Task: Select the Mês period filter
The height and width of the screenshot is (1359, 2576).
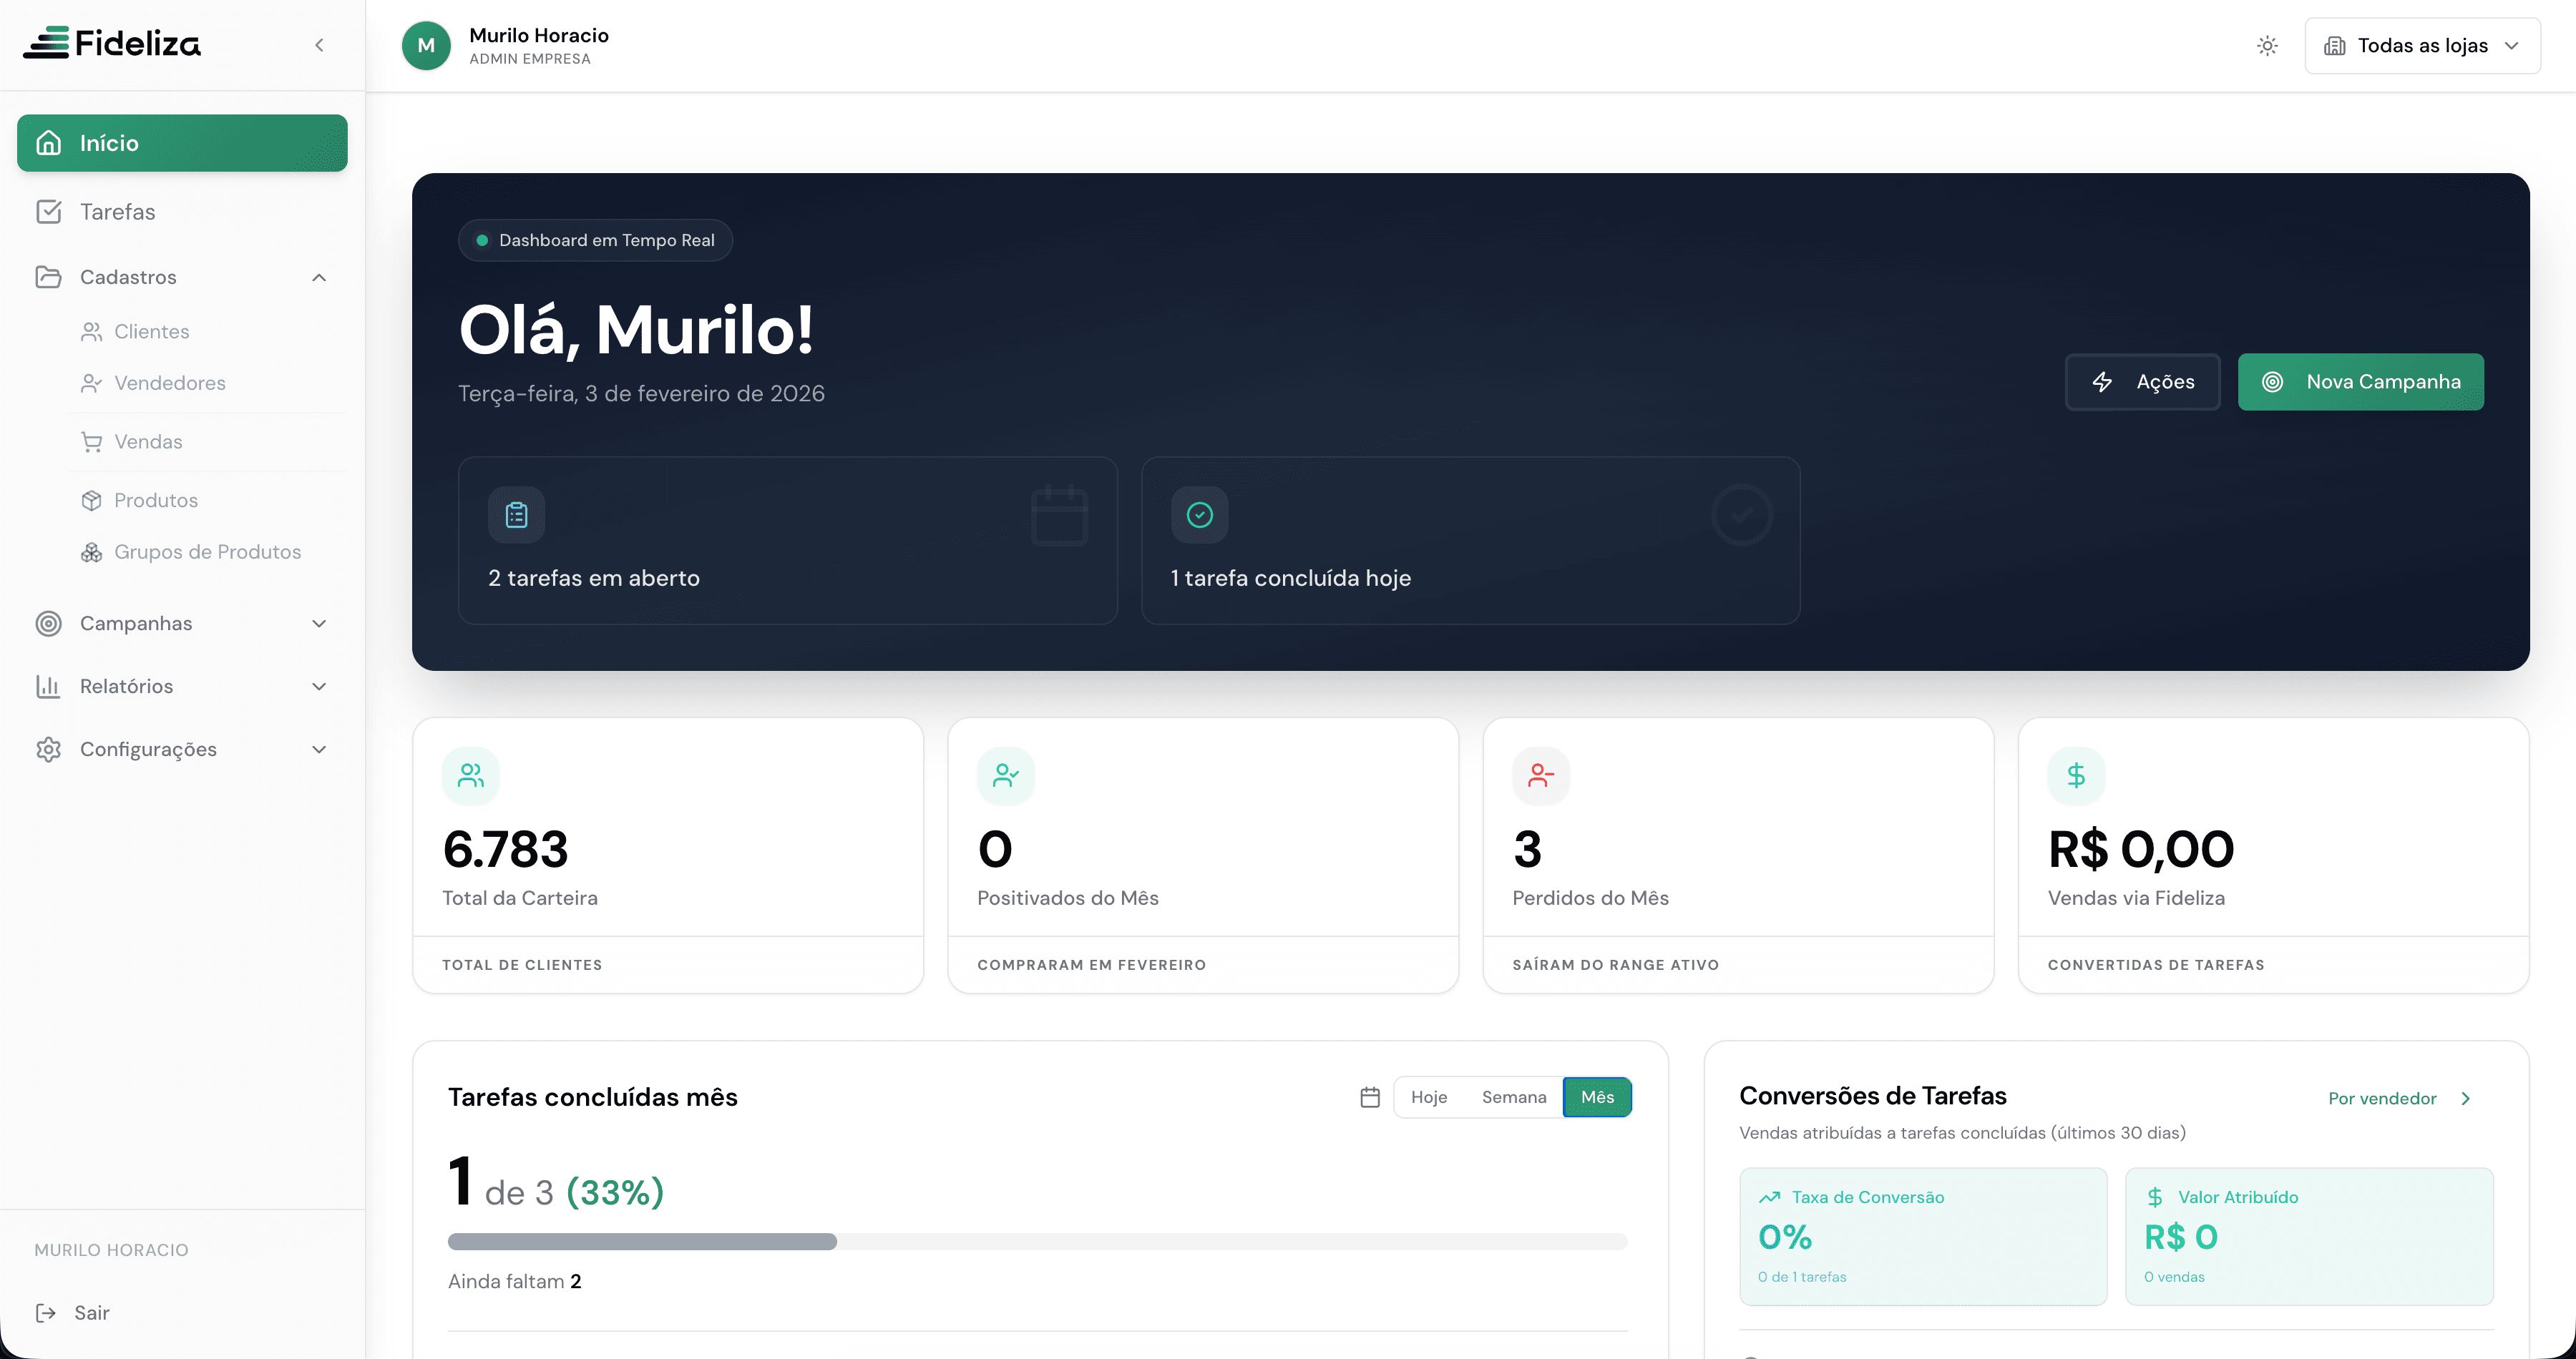Action: click(x=1597, y=1096)
